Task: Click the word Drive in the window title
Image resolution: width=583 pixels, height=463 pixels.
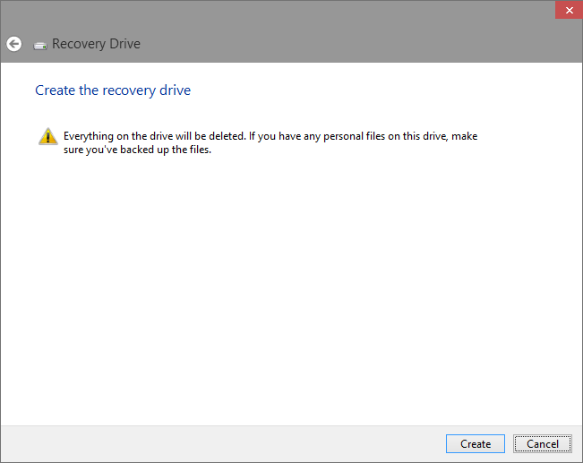Action: tap(124, 44)
